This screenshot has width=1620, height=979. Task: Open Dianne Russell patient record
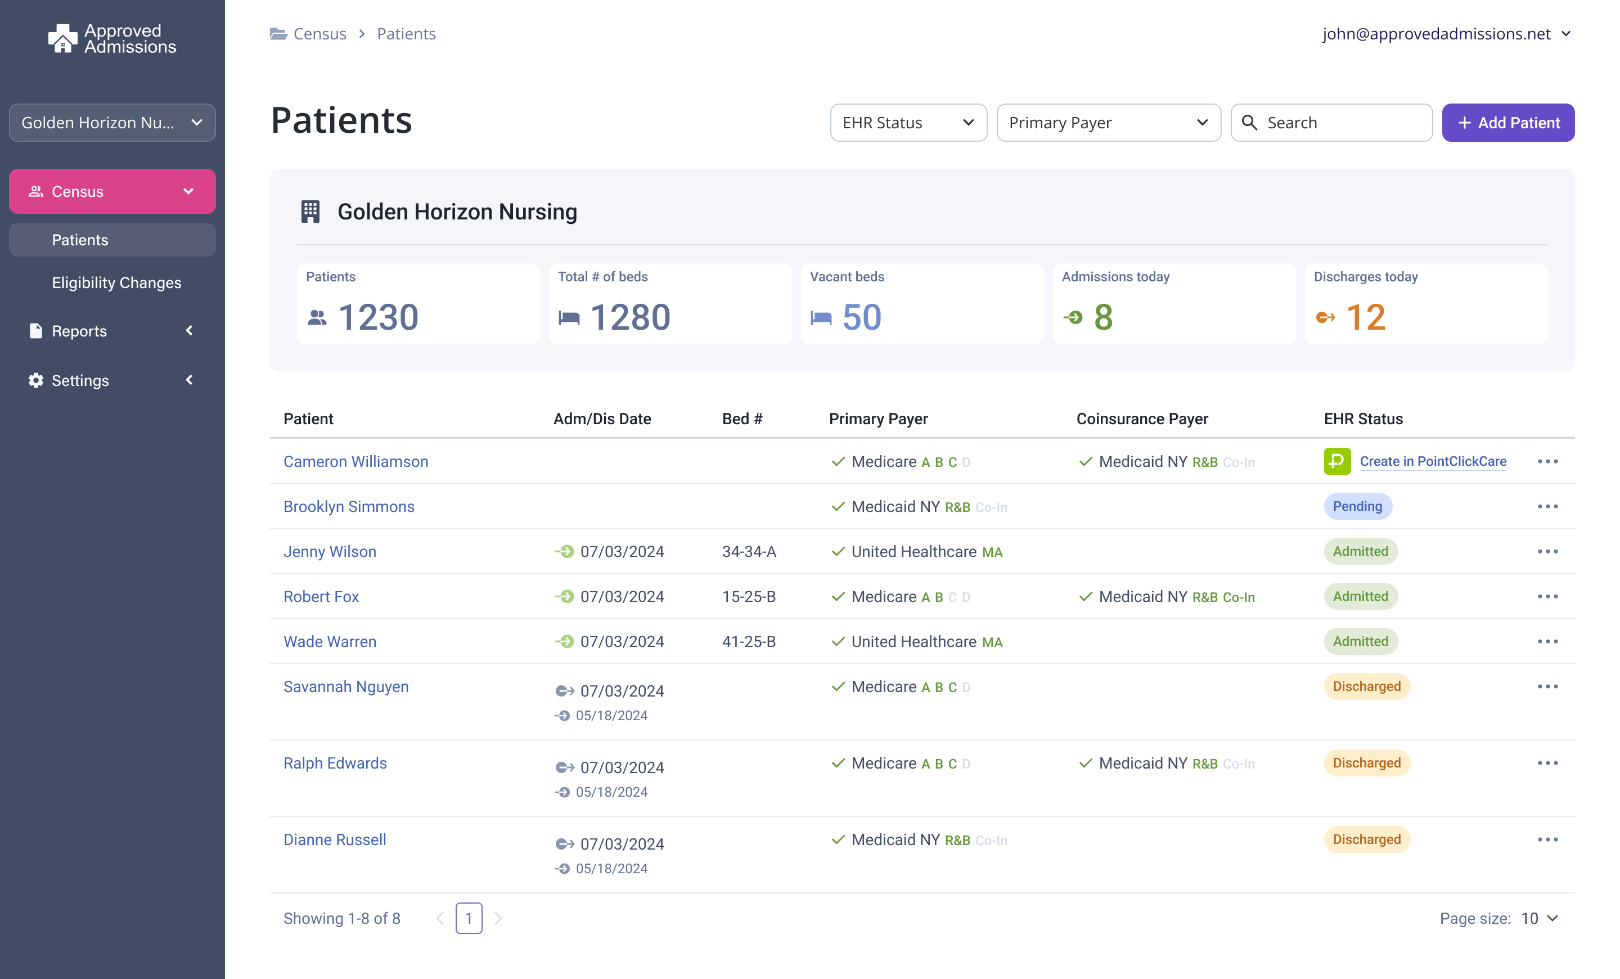(335, 839)
